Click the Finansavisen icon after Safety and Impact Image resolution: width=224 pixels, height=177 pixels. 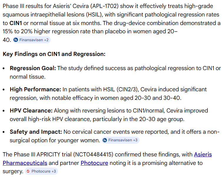(x=105, y=140)
